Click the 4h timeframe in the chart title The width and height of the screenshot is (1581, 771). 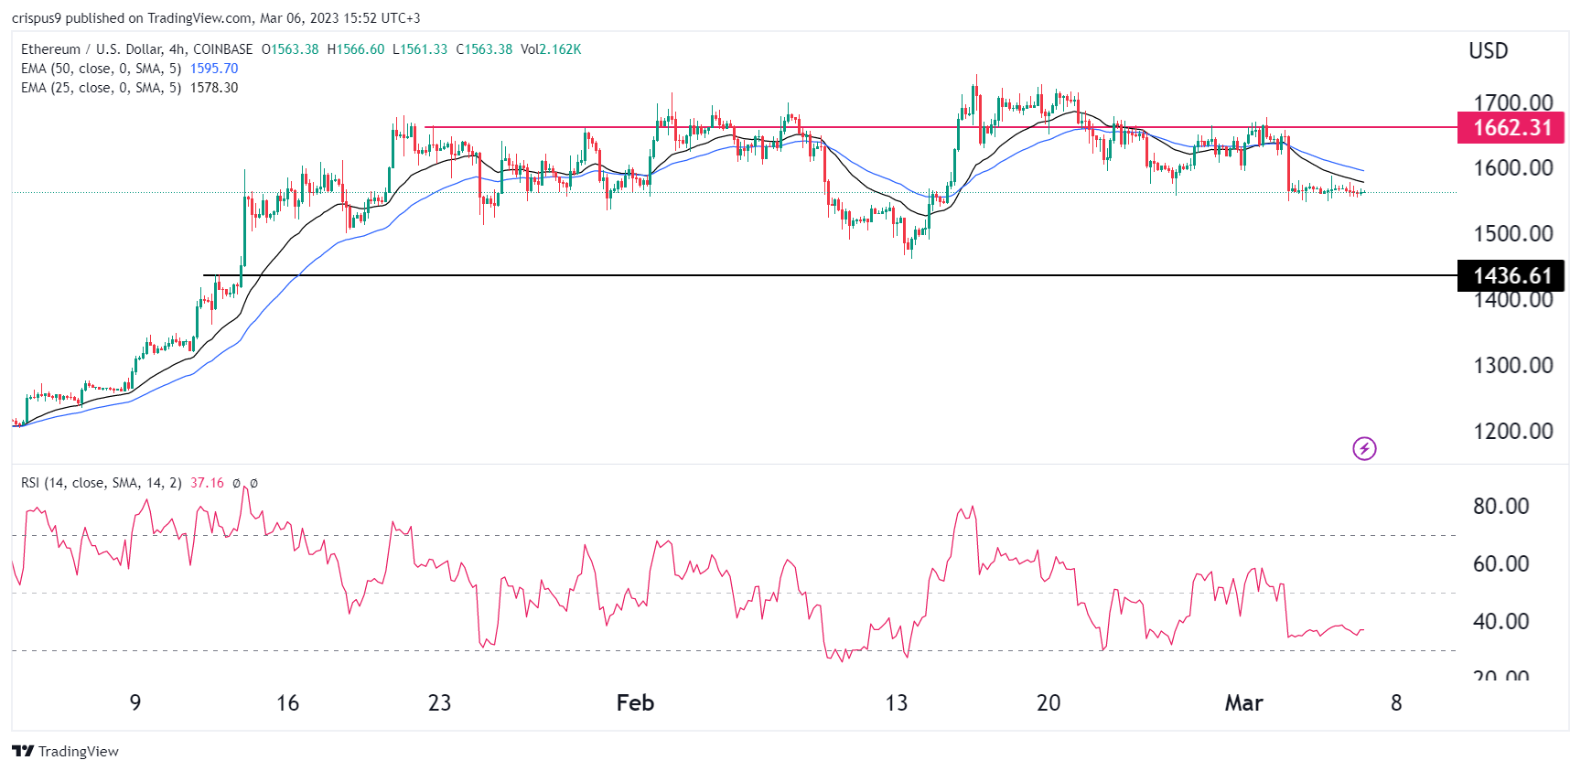pyautogui.click(x=177, y=49)
